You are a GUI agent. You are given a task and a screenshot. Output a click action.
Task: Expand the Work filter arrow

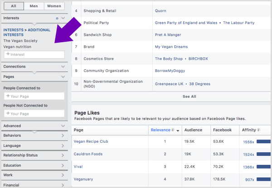click(63, 175)
